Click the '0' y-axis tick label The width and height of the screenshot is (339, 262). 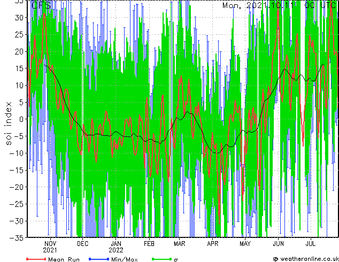click(x=21, y=119)
